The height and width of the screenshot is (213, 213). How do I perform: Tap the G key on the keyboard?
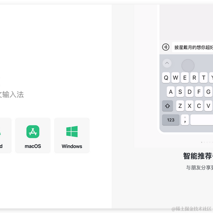click(208, 92)
